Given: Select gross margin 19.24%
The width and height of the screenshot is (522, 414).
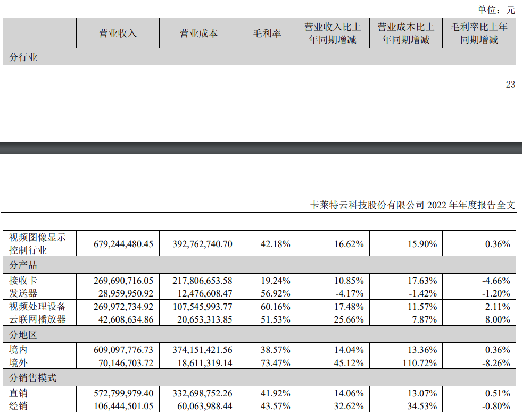Looking at the screenshot, I should [x=275, y=281].
